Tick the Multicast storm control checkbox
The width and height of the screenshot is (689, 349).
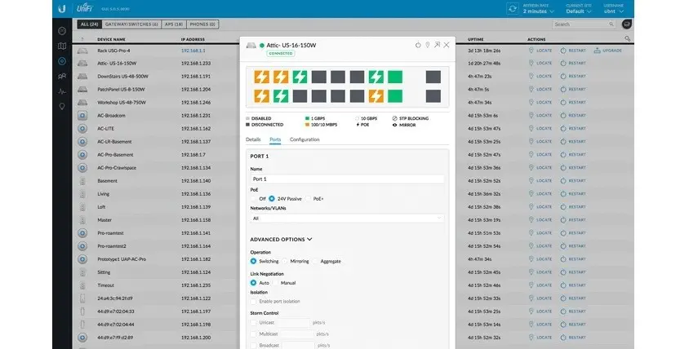254,334
